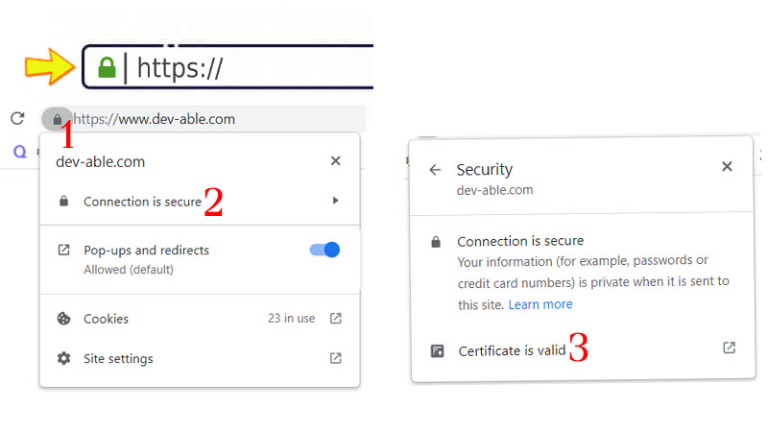The image size is (768, 432).
Task: Select the Connection is secure entry
Action: tap(142, 202)
